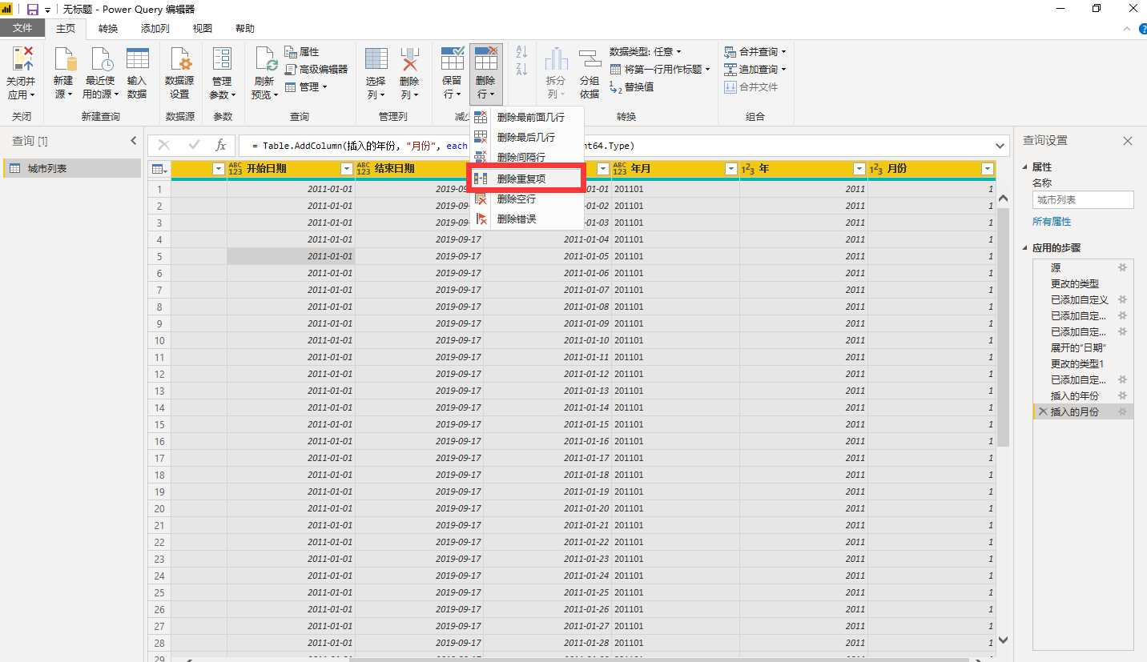Switch to the 帮助 help tab
The image size is (1147, 662).
[245, 29]
